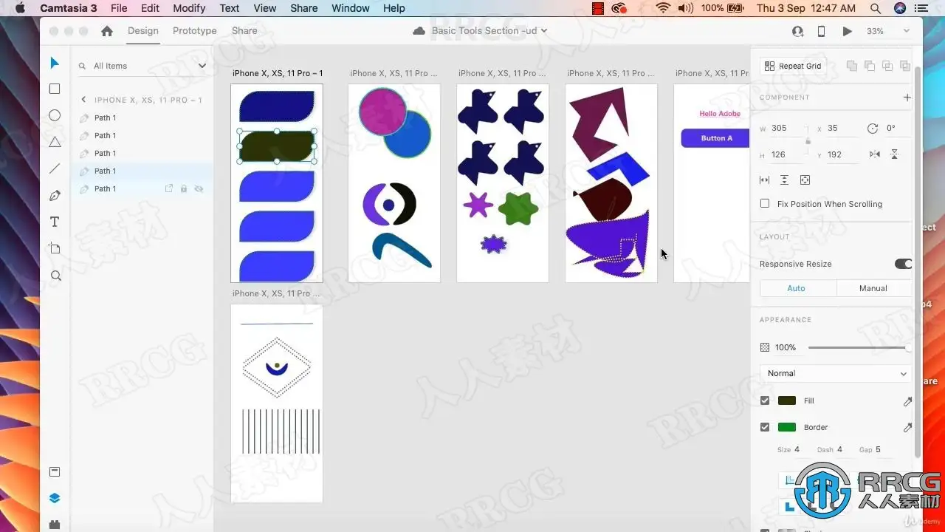Choose the Text tool
The image size is (945, 532).
pyautogui.click(x=55, y=222)
